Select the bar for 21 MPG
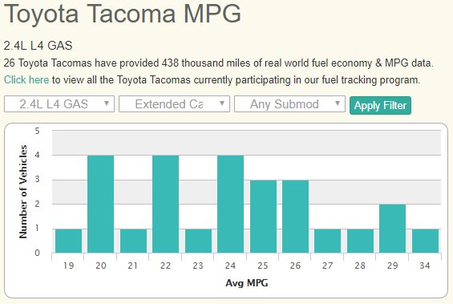This screenshot has width=453, height=304. point(133,241)
